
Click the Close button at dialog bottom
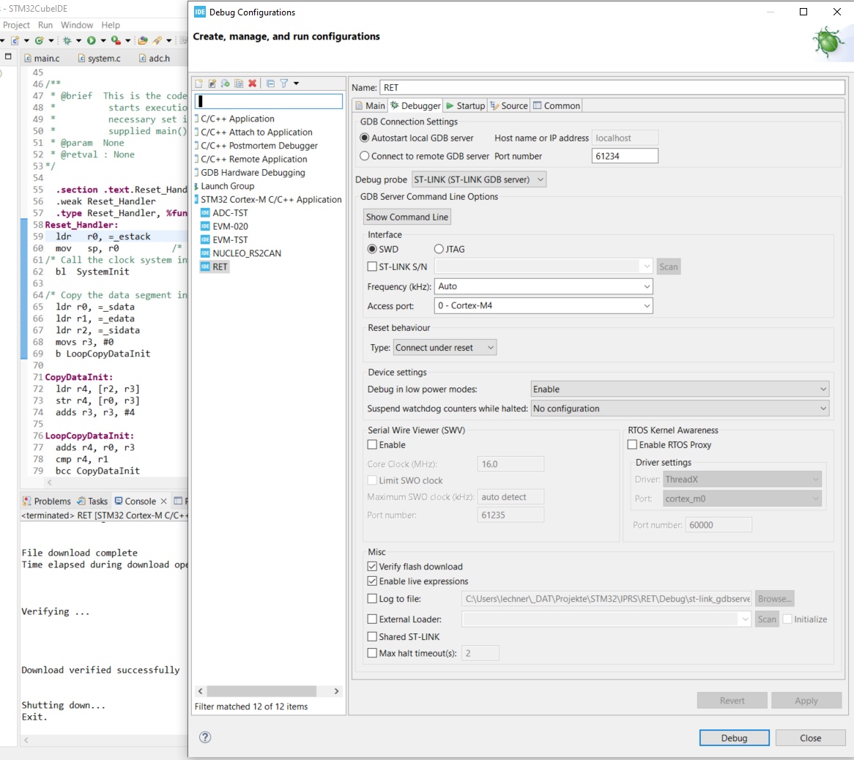coord(811,738)
